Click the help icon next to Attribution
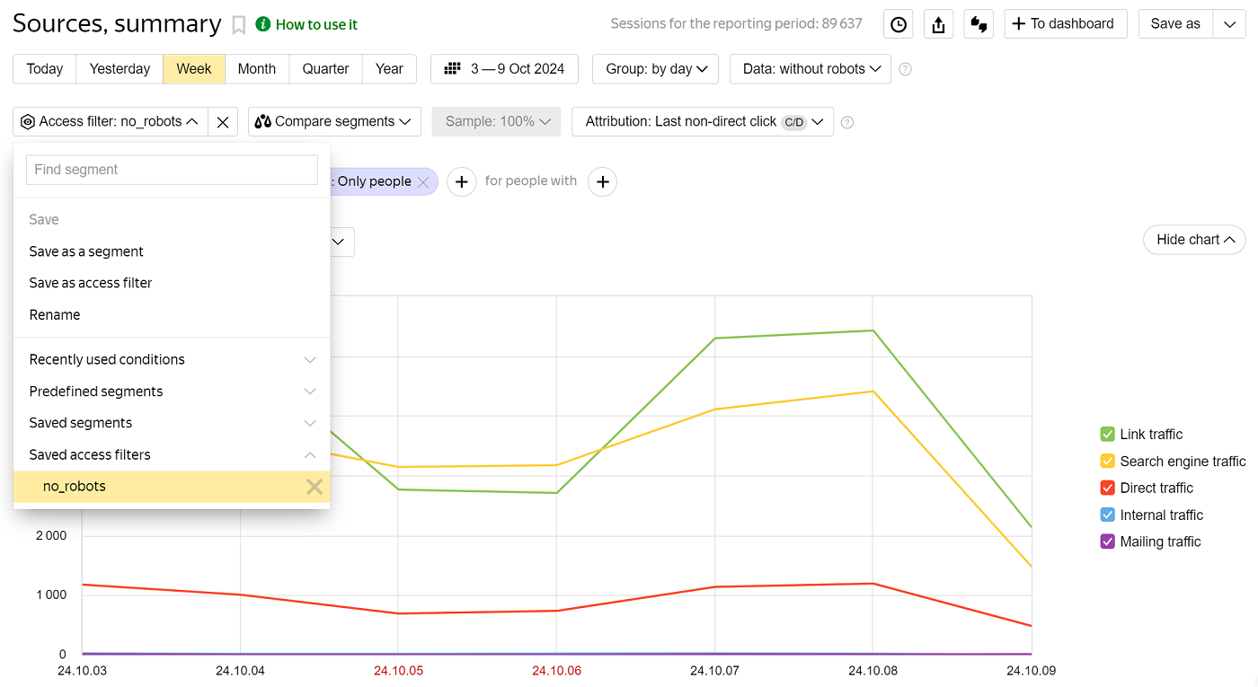This screenshot has height=687, width=1258. tap(846, 122)
